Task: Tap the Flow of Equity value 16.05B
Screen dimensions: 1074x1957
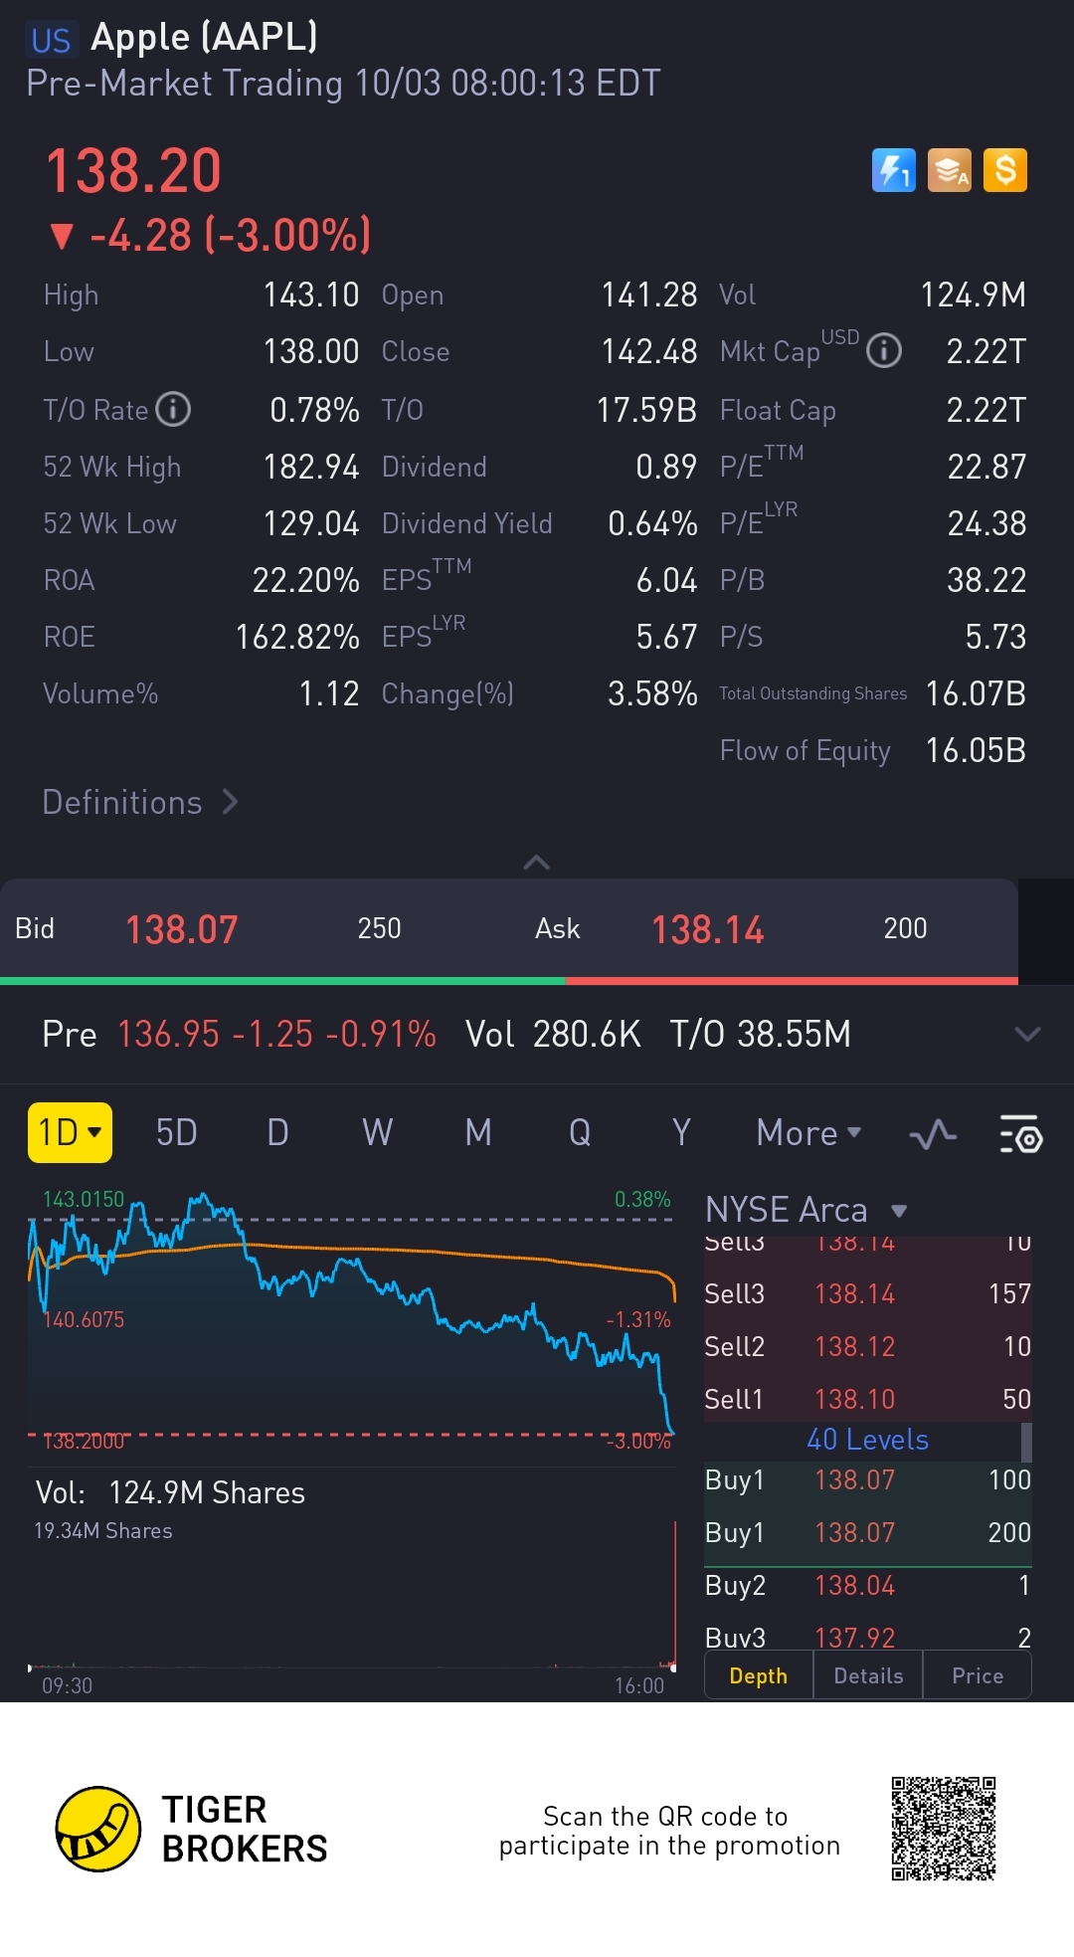Action: [x=976, y=750]
